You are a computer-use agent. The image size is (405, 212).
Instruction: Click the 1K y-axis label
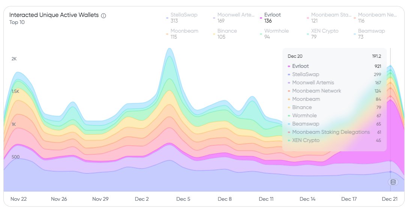click(x=14, y=124)
